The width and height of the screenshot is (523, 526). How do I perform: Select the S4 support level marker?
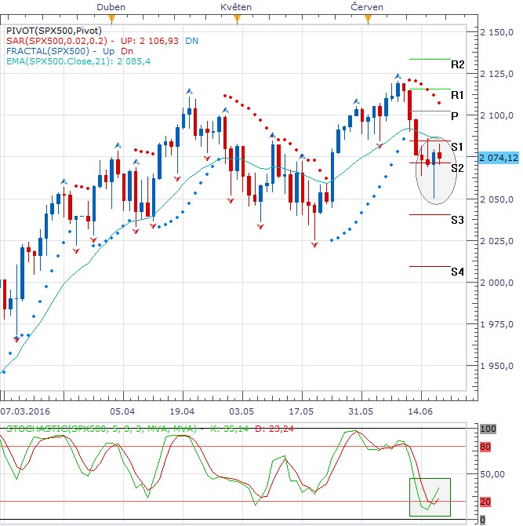[x=458, y=272]
